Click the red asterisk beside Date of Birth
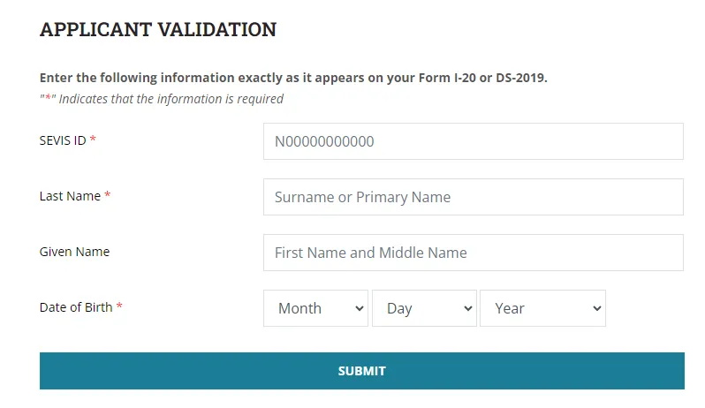The height and width of the screenshot is (408, 705). click(119, 307)
